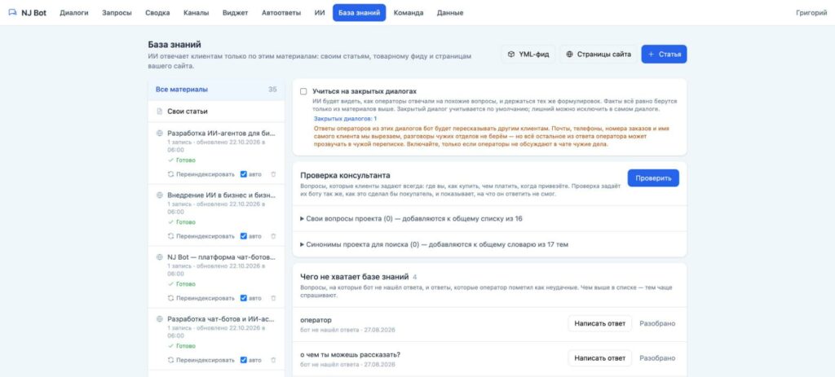This screenshot has height=377, width=835.
Task: Click the plus icon on Статья button
Action: pyautogui.click(x=651, y=55)
